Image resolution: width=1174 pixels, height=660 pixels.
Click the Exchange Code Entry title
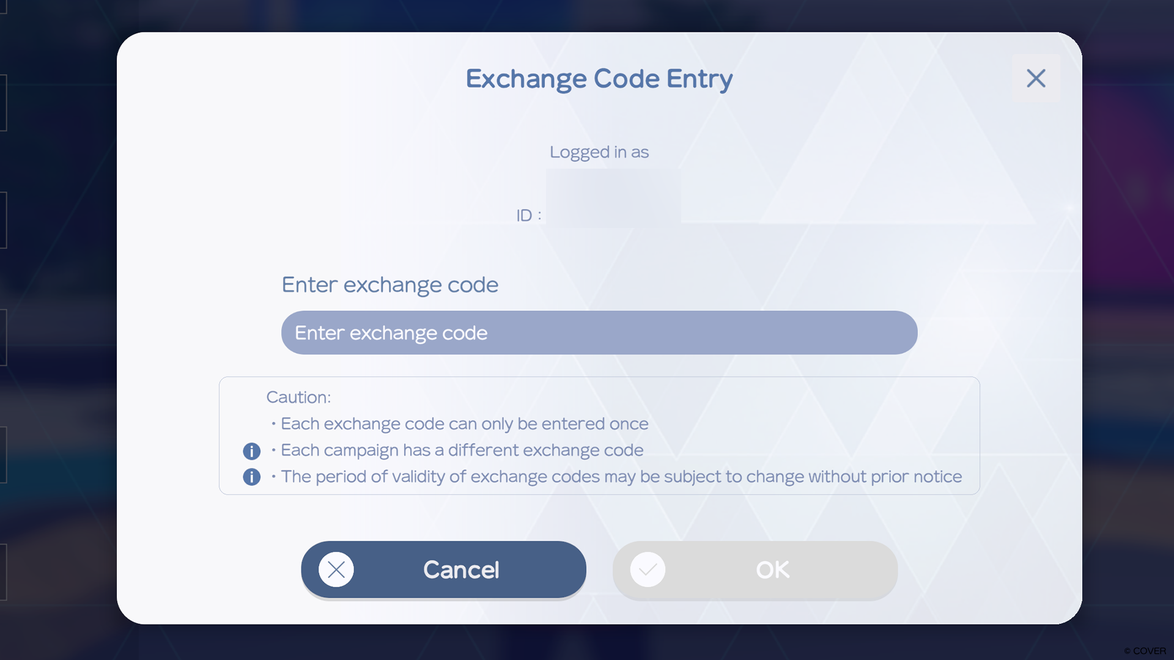click(599, 79)
